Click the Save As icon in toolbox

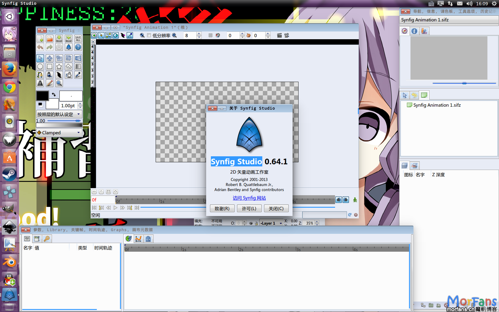pyautogui.click(x=69, y=39)
